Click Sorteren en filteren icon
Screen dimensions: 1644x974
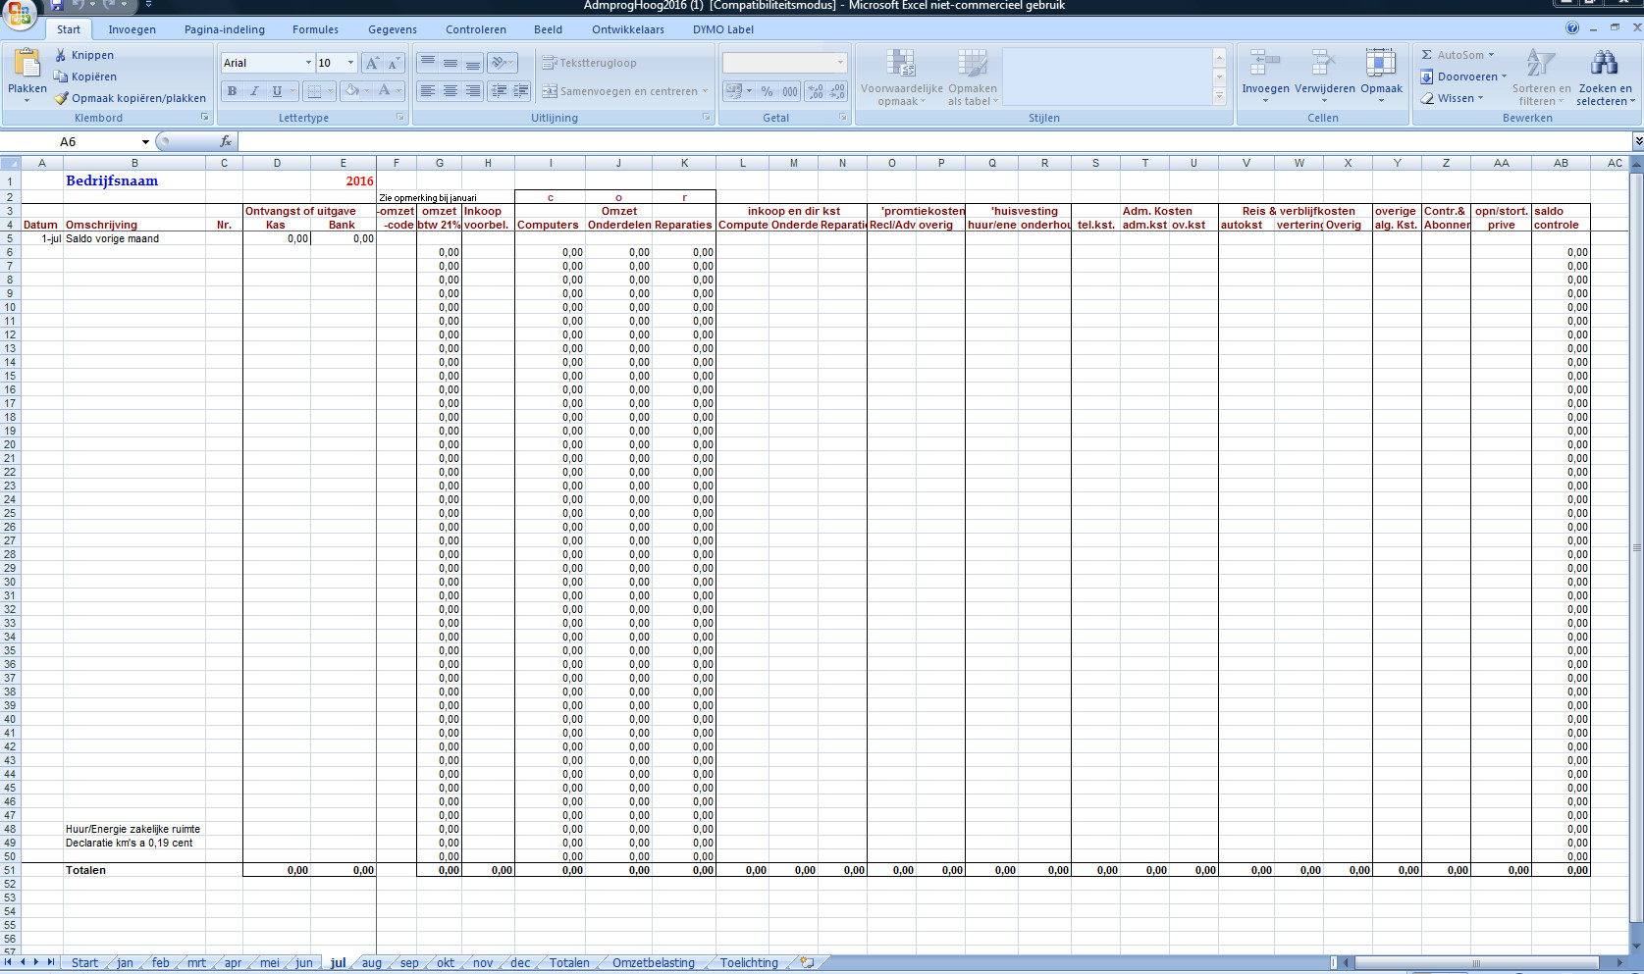tap(1540, 63)
